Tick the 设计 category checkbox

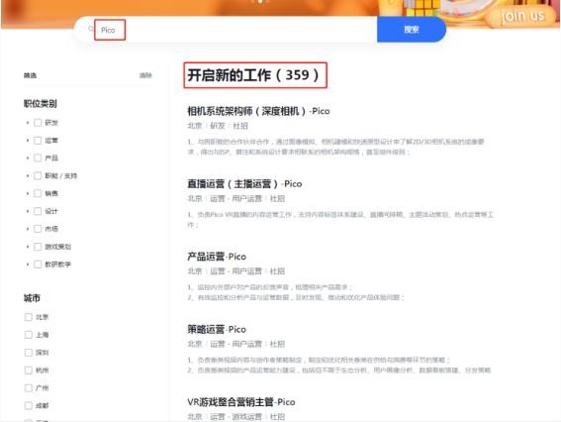[x=38, y=211]
